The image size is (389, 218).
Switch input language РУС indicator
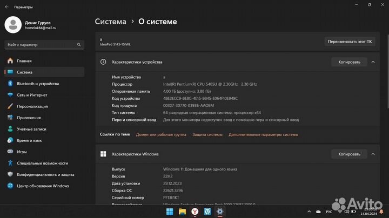click(329, 212)
